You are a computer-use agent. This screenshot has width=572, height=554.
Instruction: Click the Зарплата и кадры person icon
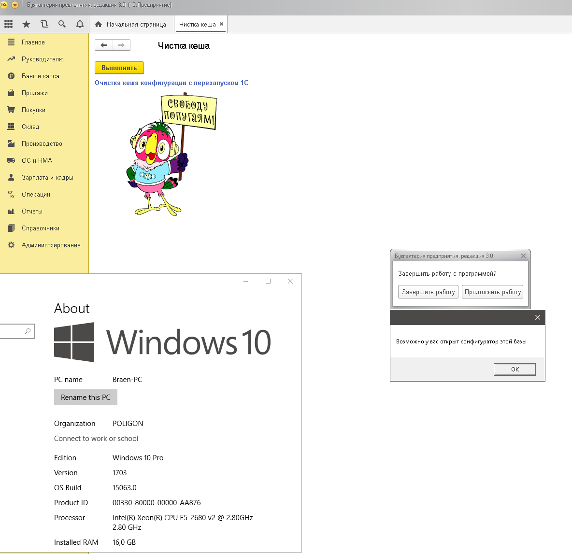click(11, 177)
